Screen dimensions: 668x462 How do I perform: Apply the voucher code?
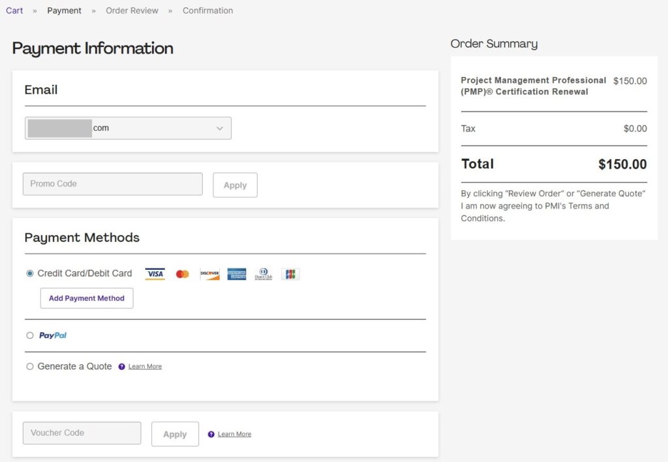(x=175, y=435)
